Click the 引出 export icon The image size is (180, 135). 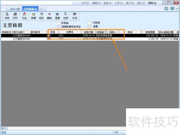[24, 16]
